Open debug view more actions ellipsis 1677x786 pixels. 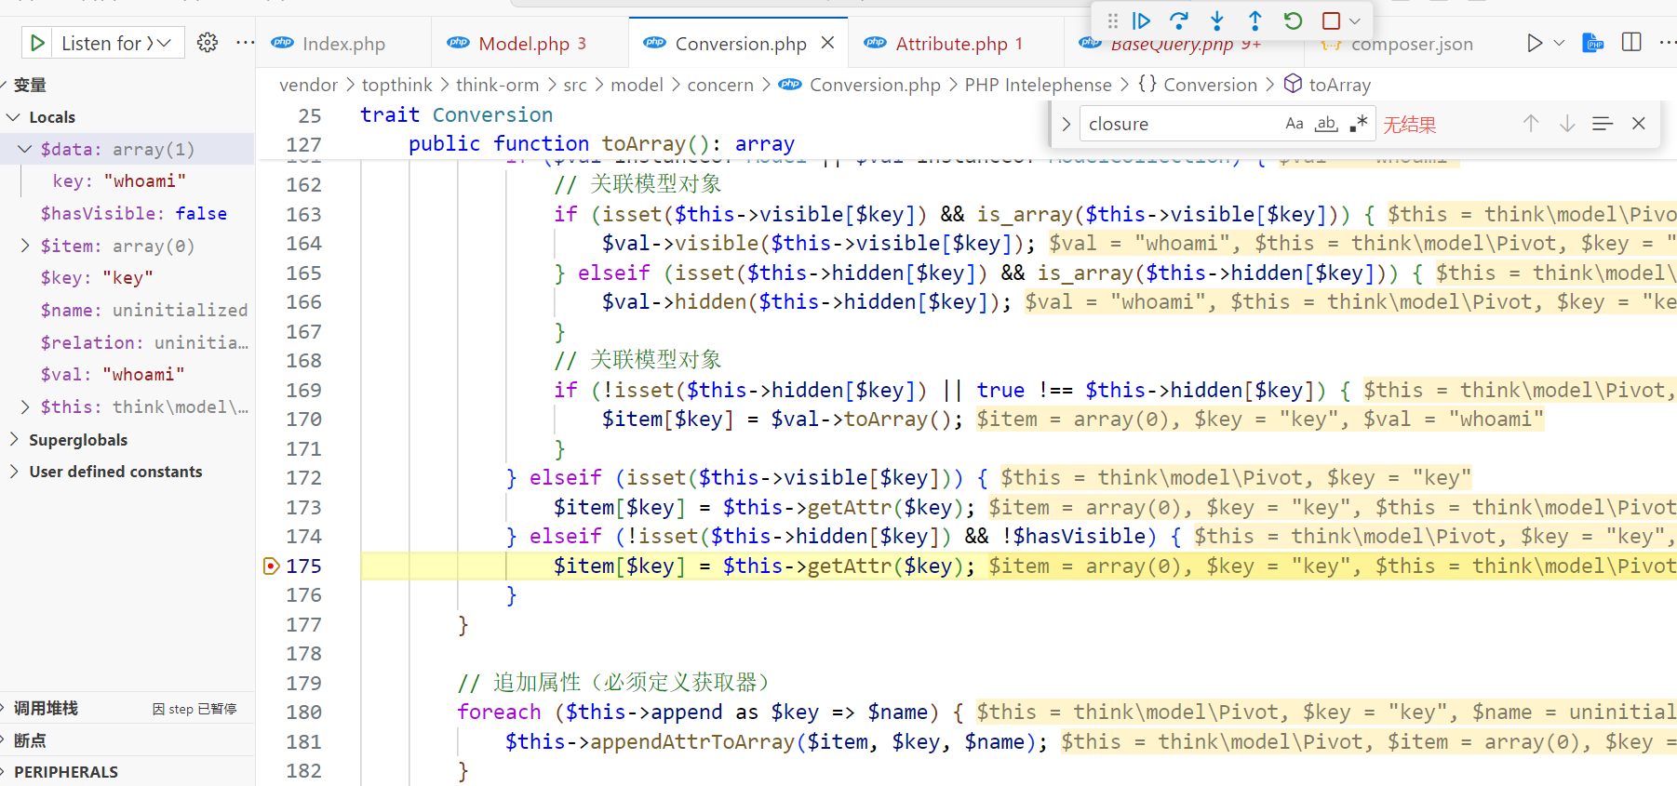(245, 43)
